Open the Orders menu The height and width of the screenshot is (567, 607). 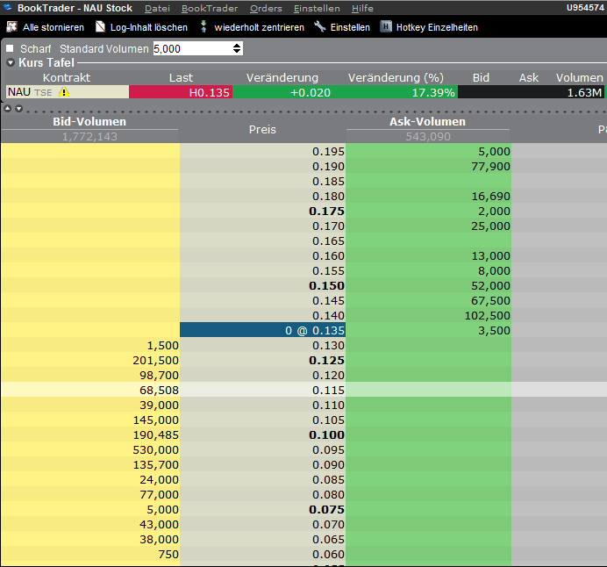(266, 8)
